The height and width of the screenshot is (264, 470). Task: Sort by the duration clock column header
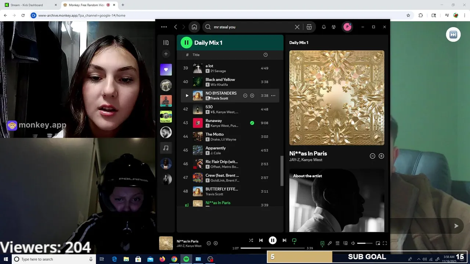pos(265,55)
